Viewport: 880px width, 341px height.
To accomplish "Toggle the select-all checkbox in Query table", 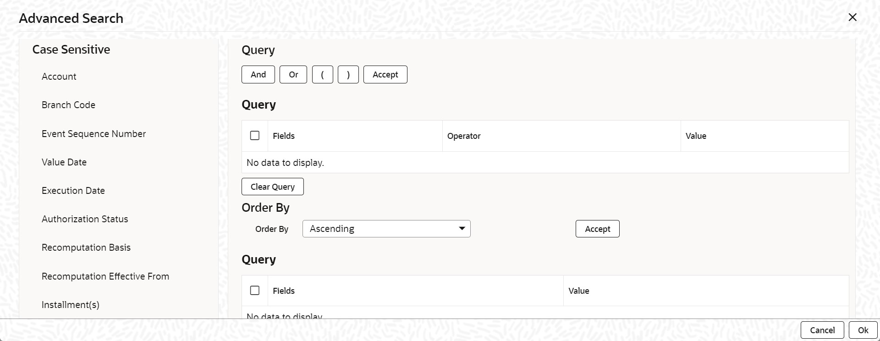I will coord(255,136).
